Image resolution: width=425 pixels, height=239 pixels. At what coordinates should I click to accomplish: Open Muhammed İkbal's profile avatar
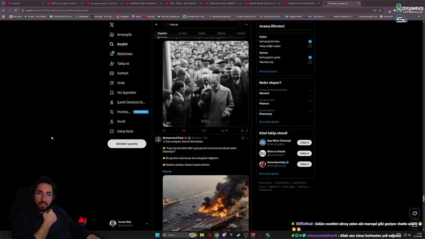click(x=158, y=139)
